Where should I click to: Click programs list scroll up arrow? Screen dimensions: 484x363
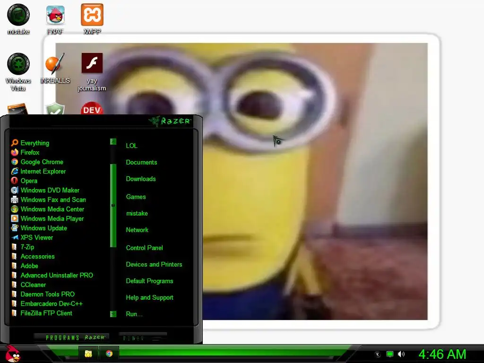(113, 142)
